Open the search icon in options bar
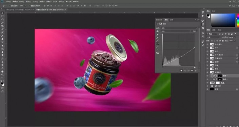 (x=230, y=6)
